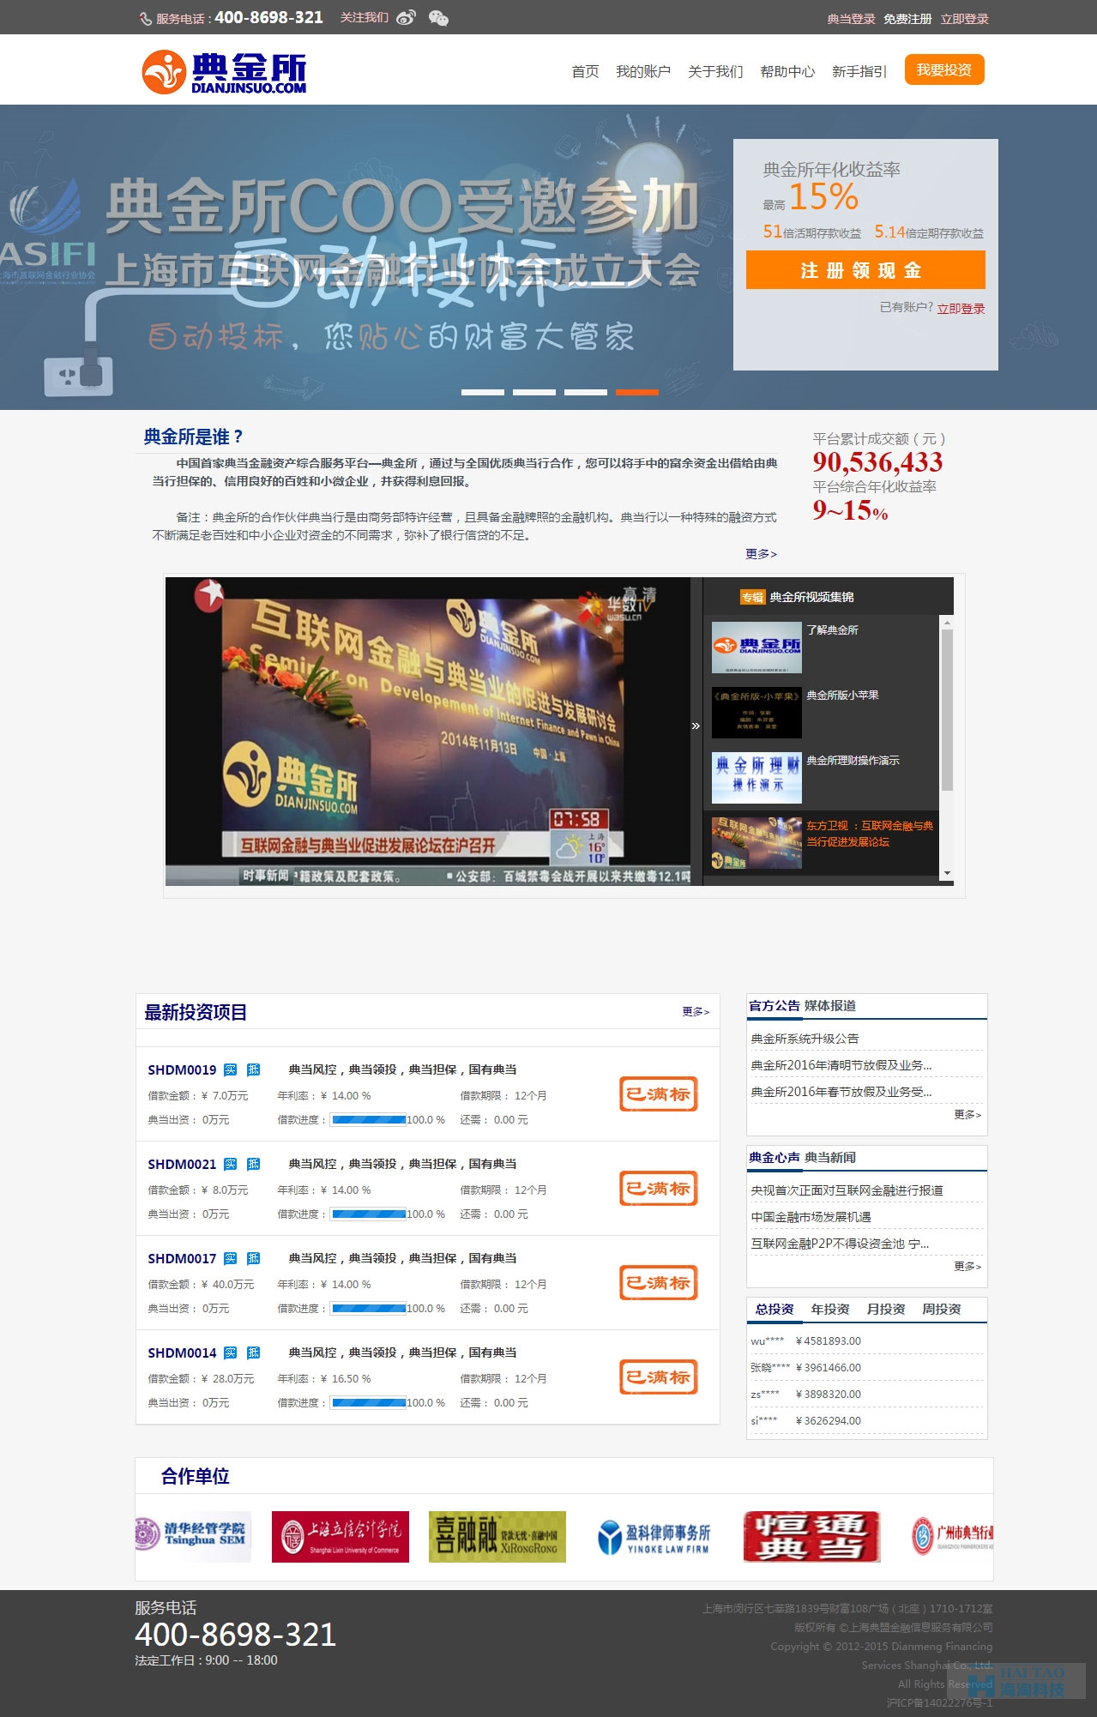This screenshot has height=1717, width=1097.
Task: Open 更多> under the 官方公告 list
Action: tap(967, 1114)
